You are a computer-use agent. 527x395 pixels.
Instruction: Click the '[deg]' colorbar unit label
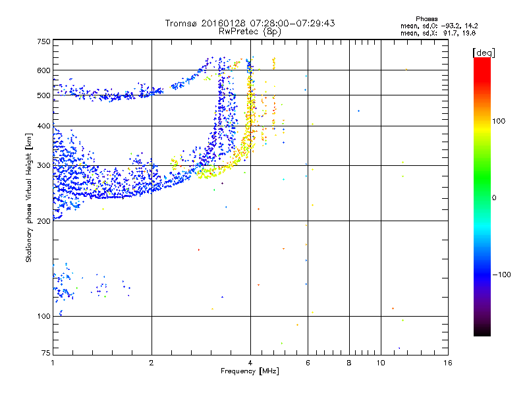tap(484, 53)
